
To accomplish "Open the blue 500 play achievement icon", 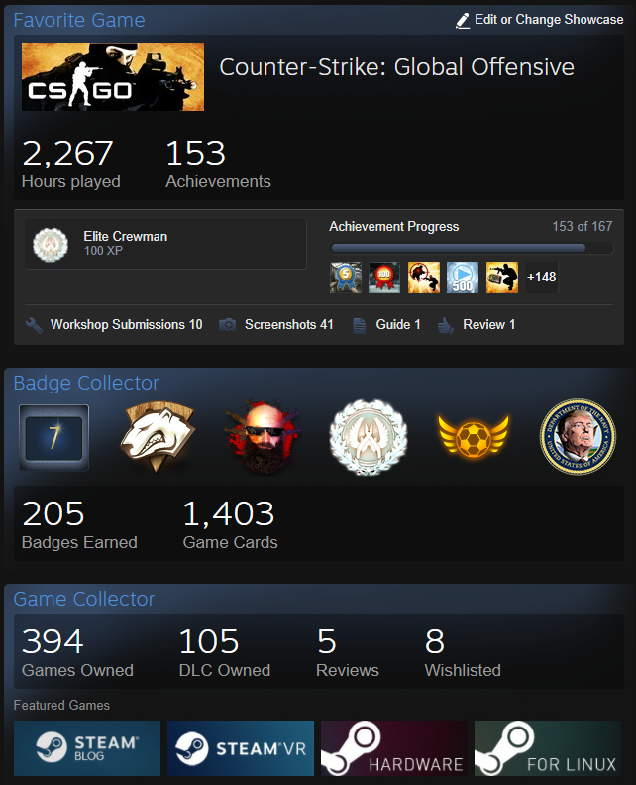I will point(463,278).
